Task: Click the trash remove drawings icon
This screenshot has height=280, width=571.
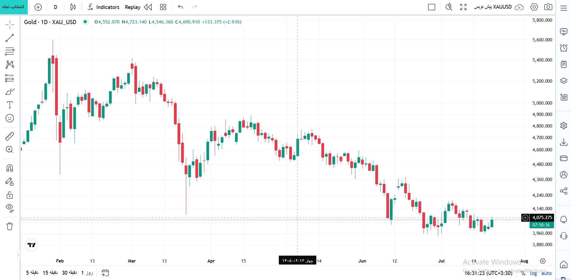Action: click(x=10, y=226)
